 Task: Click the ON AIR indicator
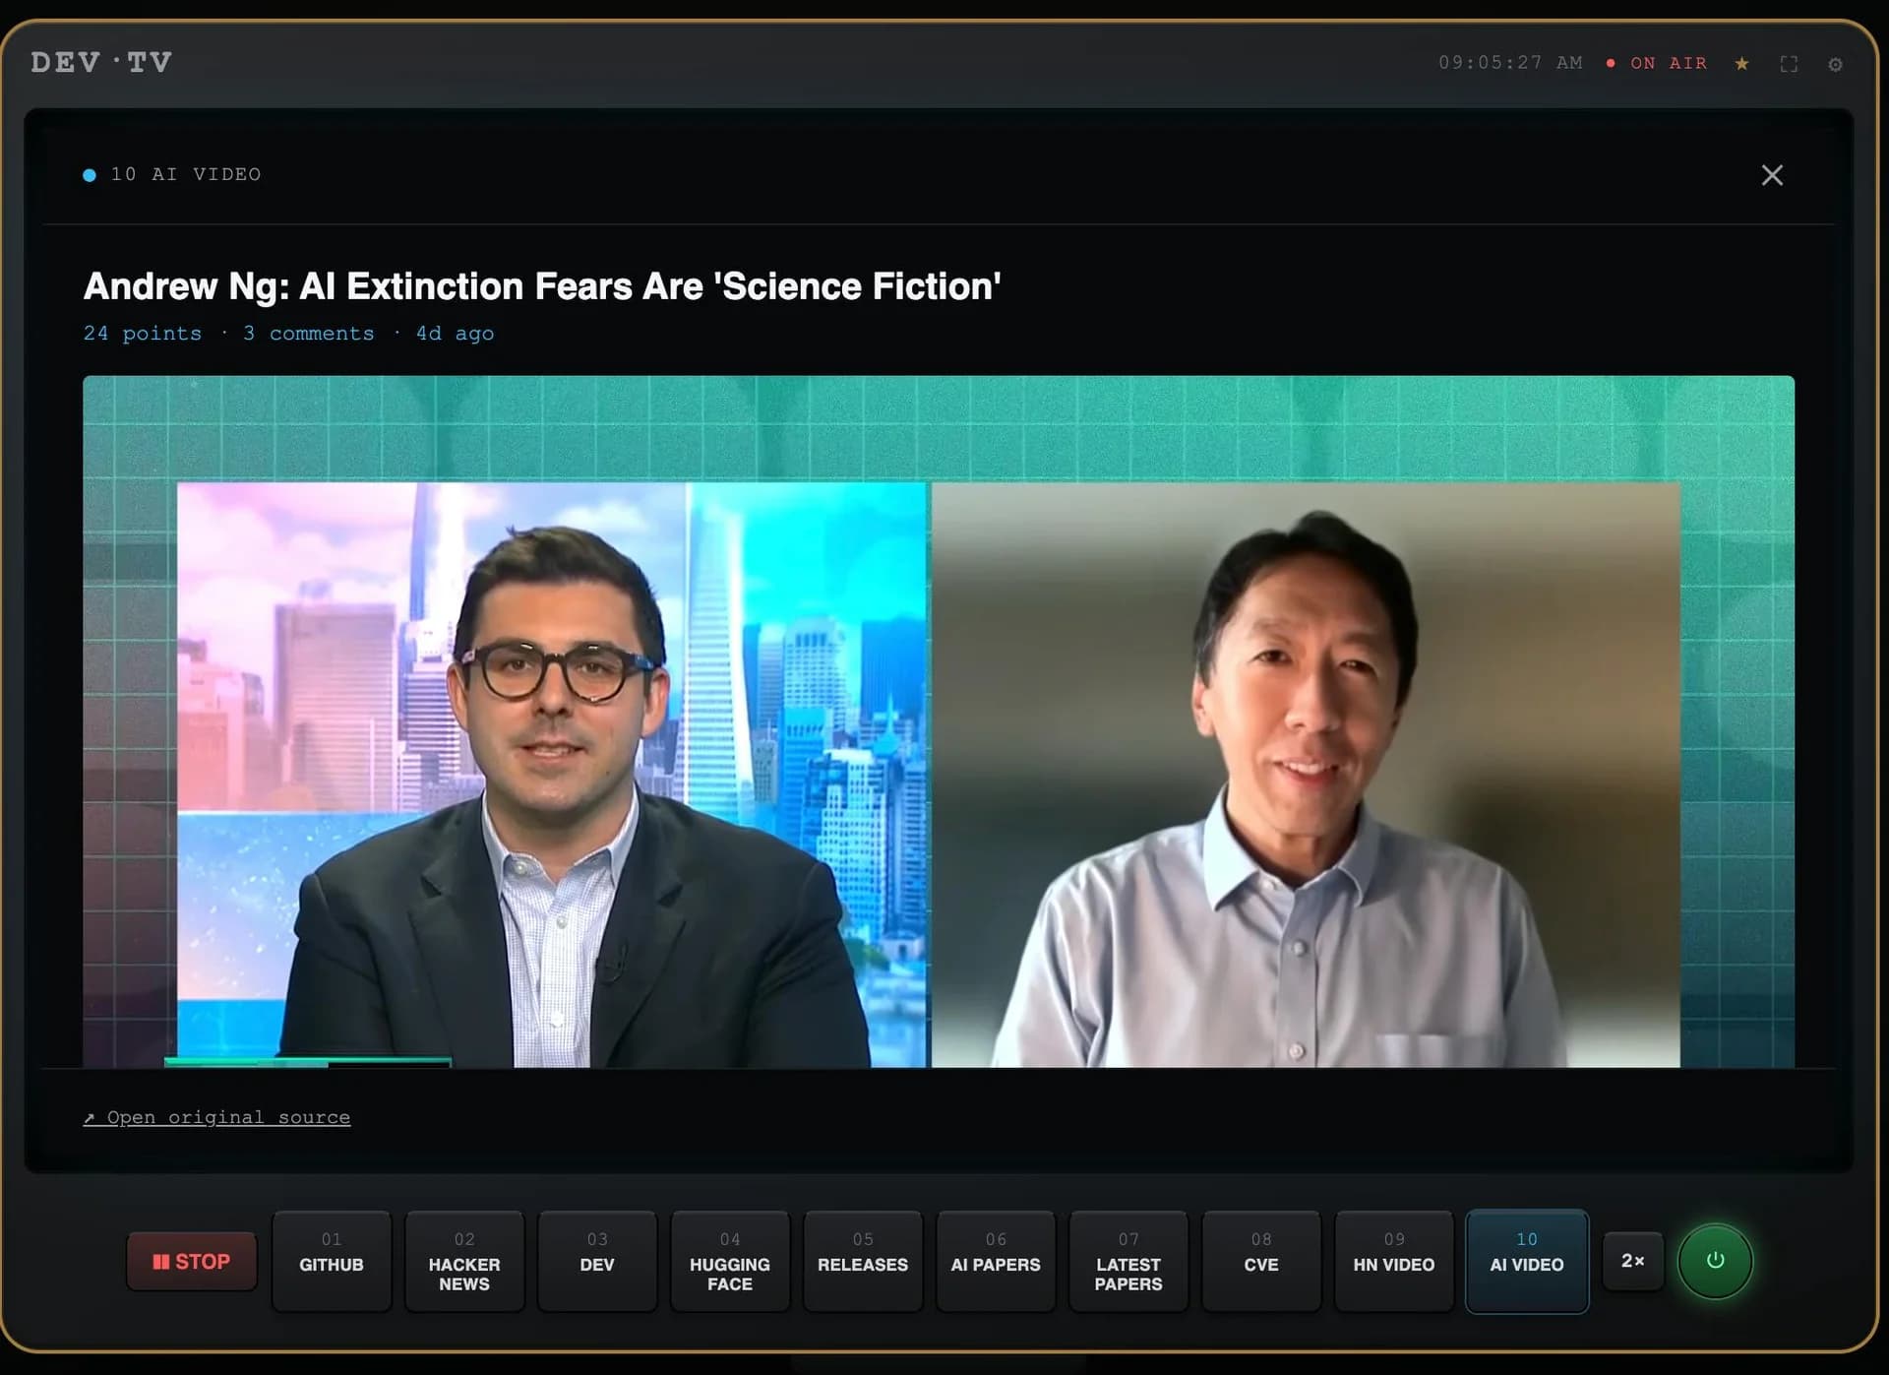click(1657, 63)
